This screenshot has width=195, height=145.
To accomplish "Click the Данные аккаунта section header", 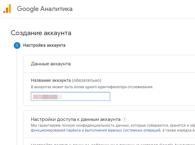I will coord(51,64).
